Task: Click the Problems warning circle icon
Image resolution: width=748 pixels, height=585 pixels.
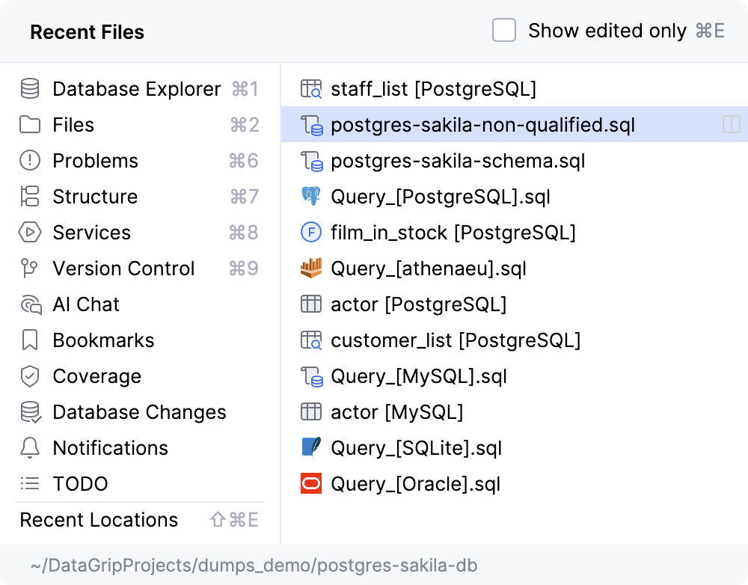Action: 30,161
